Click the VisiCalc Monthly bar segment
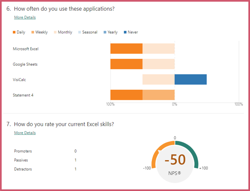The height and width of the screenshot is (191, 250). coord(159,80)
